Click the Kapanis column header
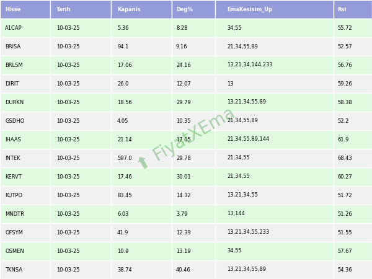This screenshot has width=372, height=279. pyautogui.click(x=141, y=9)
